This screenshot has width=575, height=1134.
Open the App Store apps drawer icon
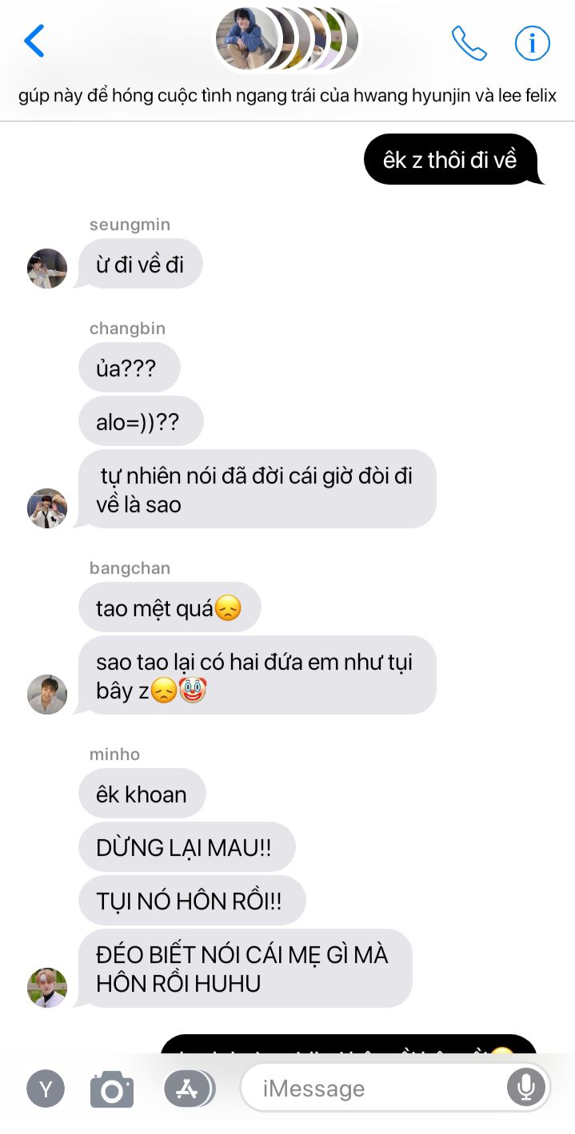[189, 1088]
